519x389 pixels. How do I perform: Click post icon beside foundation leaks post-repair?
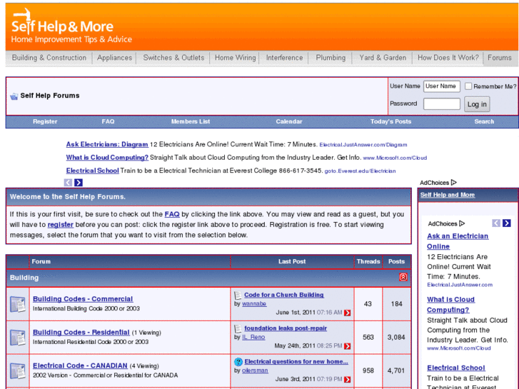(x=238, y=328)
